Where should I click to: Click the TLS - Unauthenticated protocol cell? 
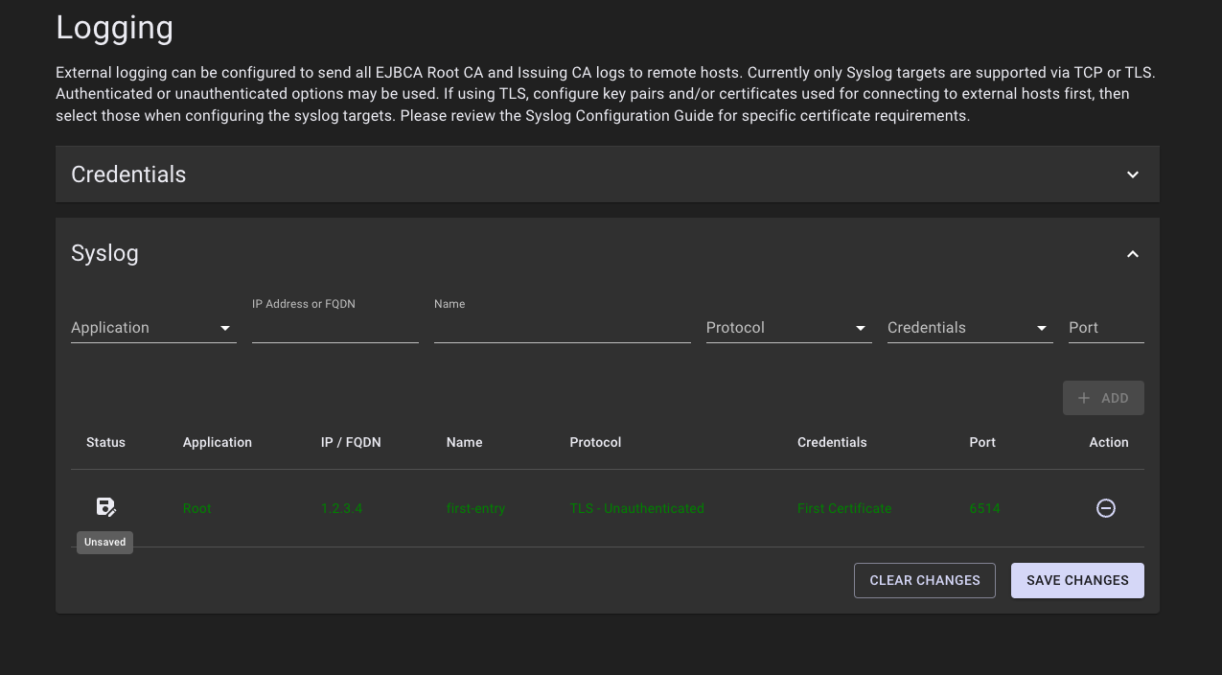pyautogui.click(x=636, y=508)
